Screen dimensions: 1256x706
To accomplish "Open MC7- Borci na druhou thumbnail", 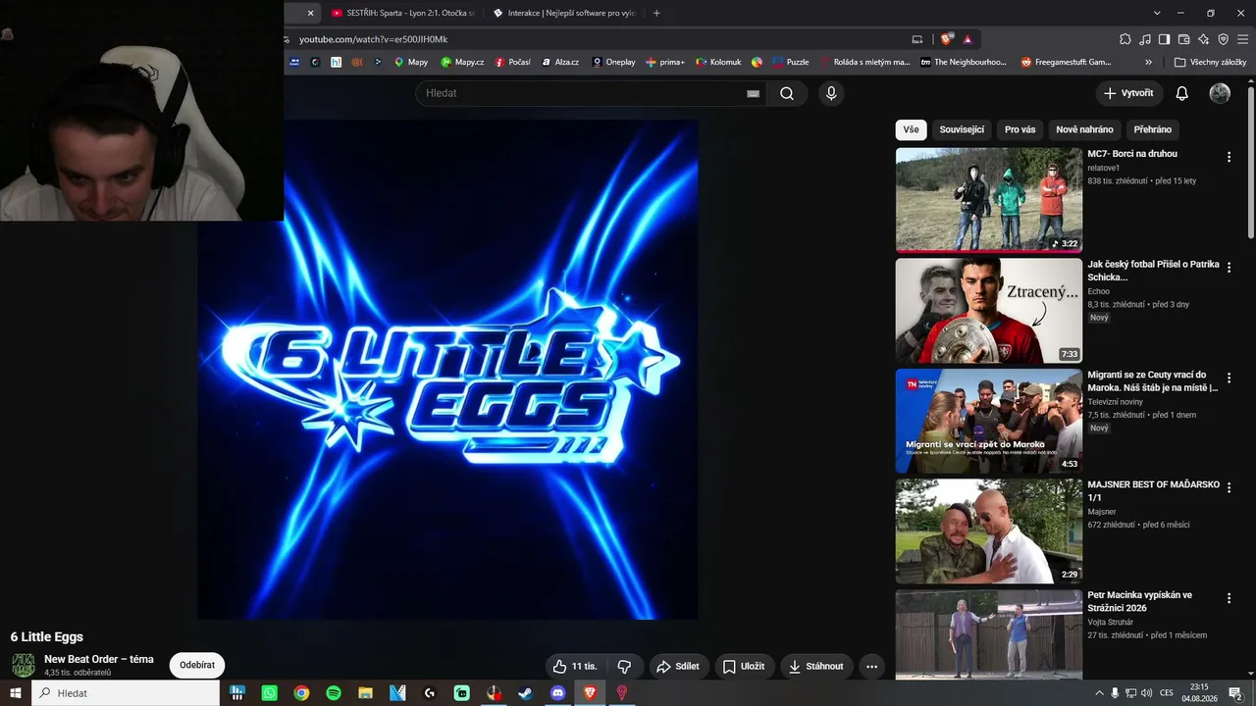I will 989,200.
